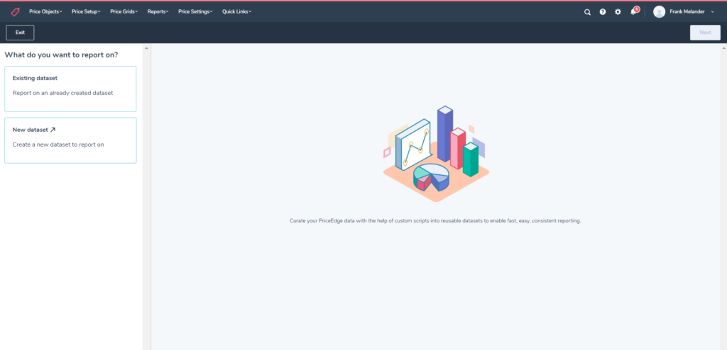
Task: Click the PriceEdge tag logo icon
Action: 16,11
